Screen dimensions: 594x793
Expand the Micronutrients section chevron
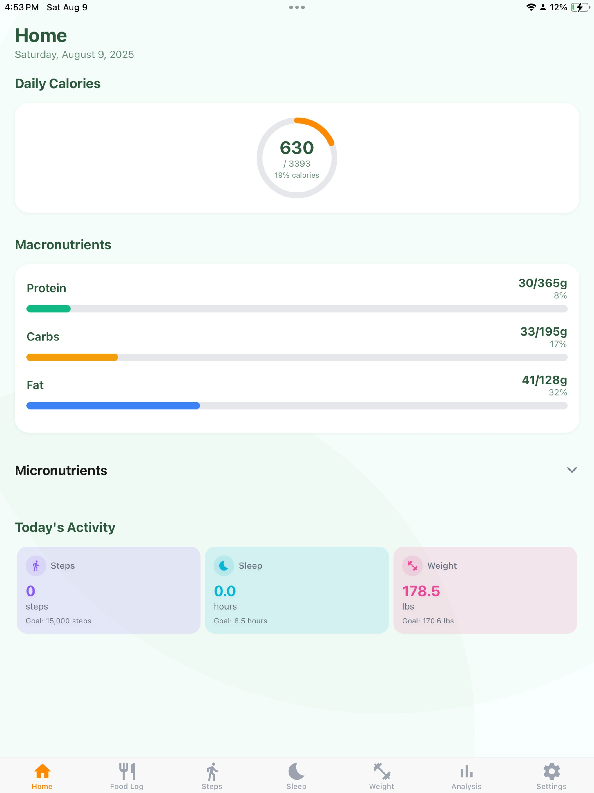[572, 470]
